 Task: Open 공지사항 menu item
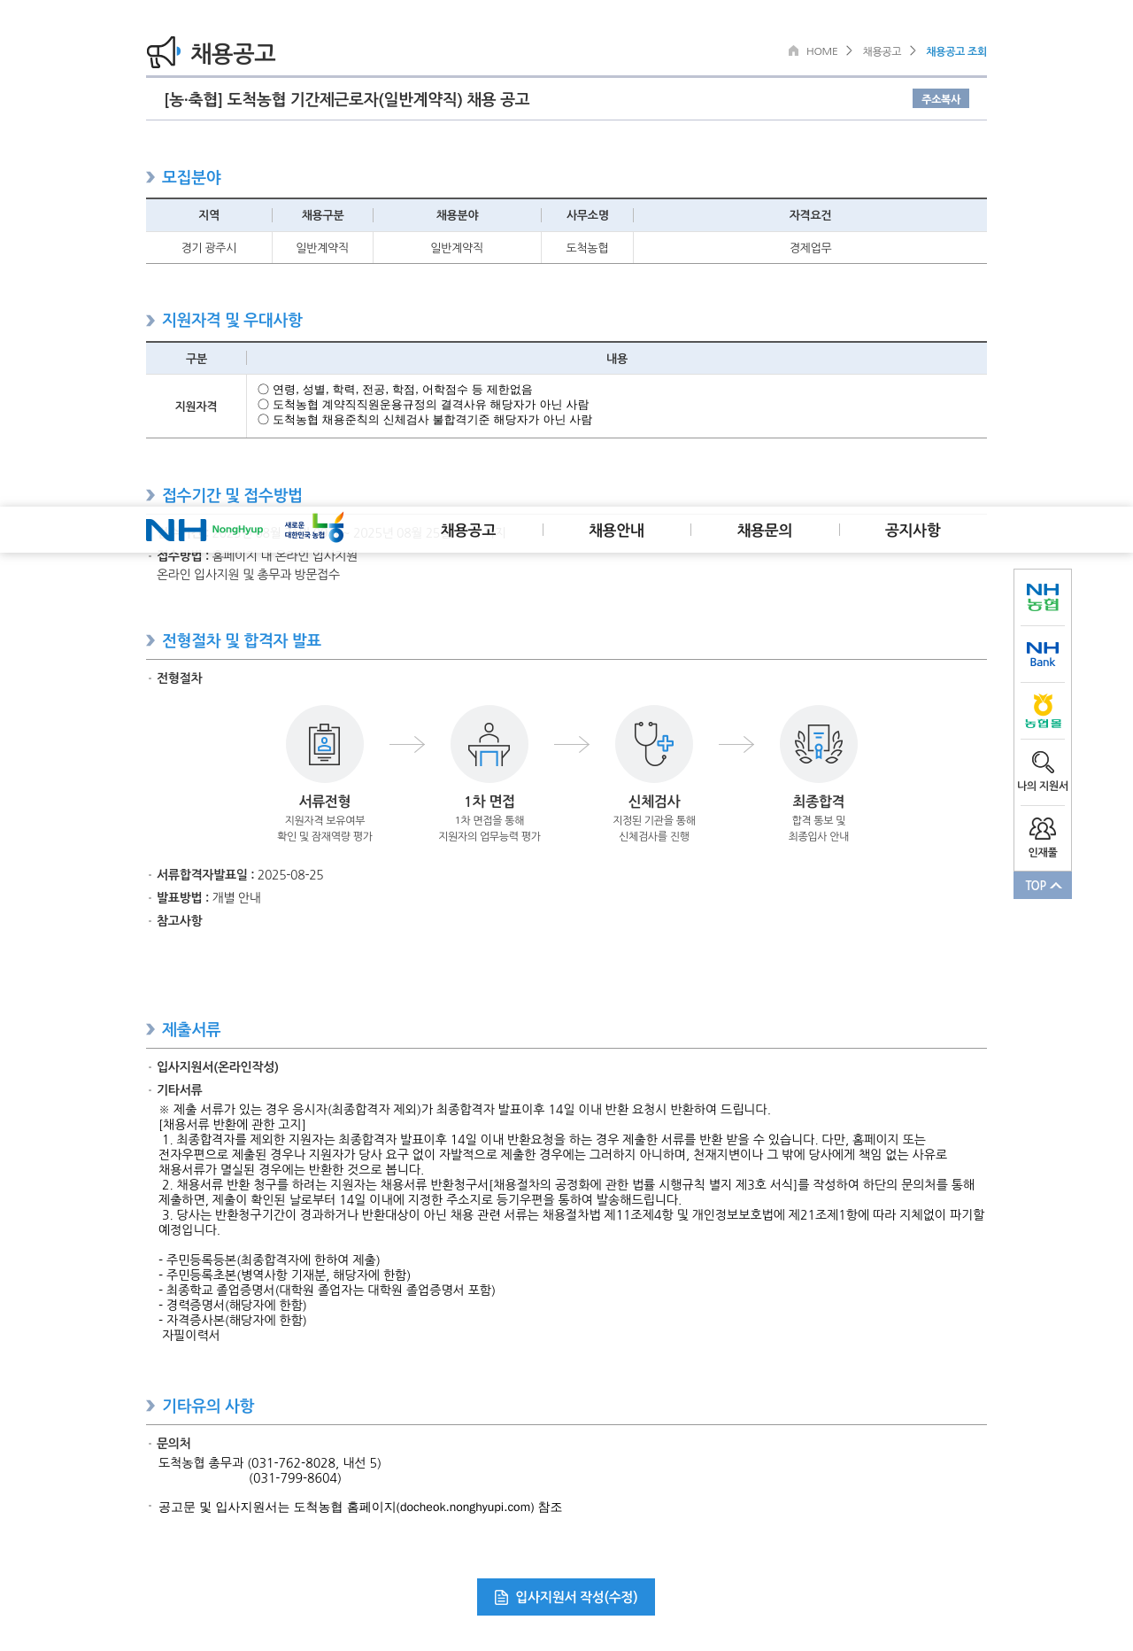(913, 530)
